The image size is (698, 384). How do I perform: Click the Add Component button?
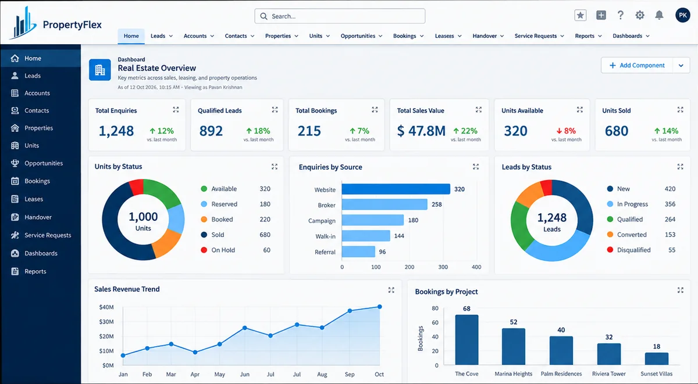pos(637,66)
